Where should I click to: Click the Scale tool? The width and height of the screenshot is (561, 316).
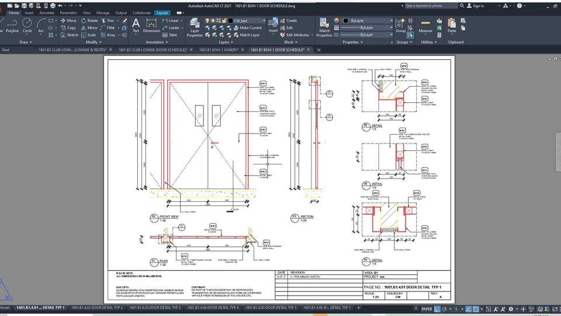tap(88, 35)
